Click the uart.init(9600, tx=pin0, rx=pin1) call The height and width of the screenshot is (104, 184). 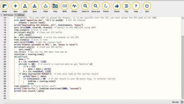click(33, 28)
